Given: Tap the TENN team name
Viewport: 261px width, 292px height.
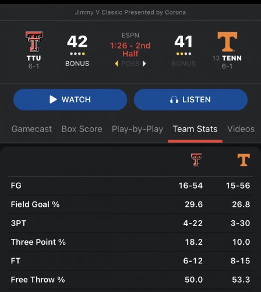Looking at the screenshot, I should pyautogui.click(x=232, y=58).
